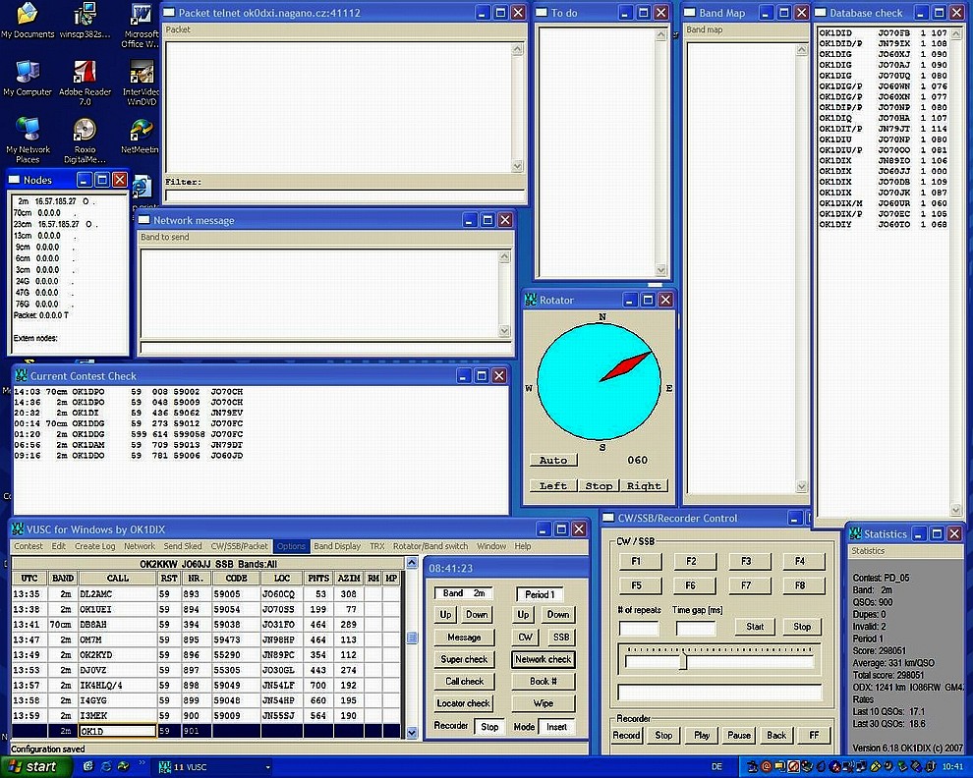The height and width of the screenshot is (778, 973).
Task: Click Back button in Recorder section
Action: tap(776, 735)
